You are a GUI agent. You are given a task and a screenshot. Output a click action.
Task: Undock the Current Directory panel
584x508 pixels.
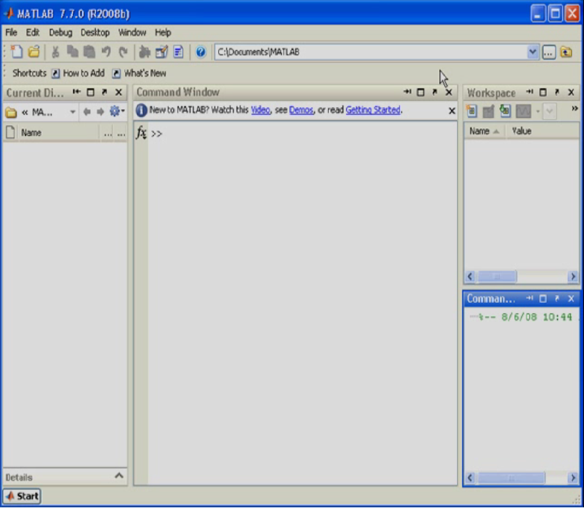(104, 92)
